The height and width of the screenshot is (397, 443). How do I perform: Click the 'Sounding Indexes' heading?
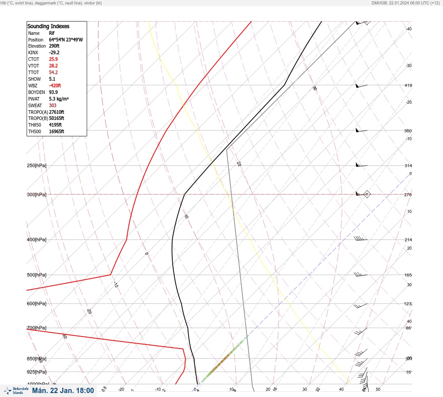(48, 26)
